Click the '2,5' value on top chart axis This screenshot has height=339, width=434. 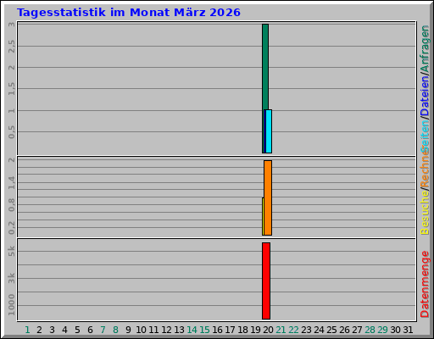pyautogui.click(x=12, y=46)
